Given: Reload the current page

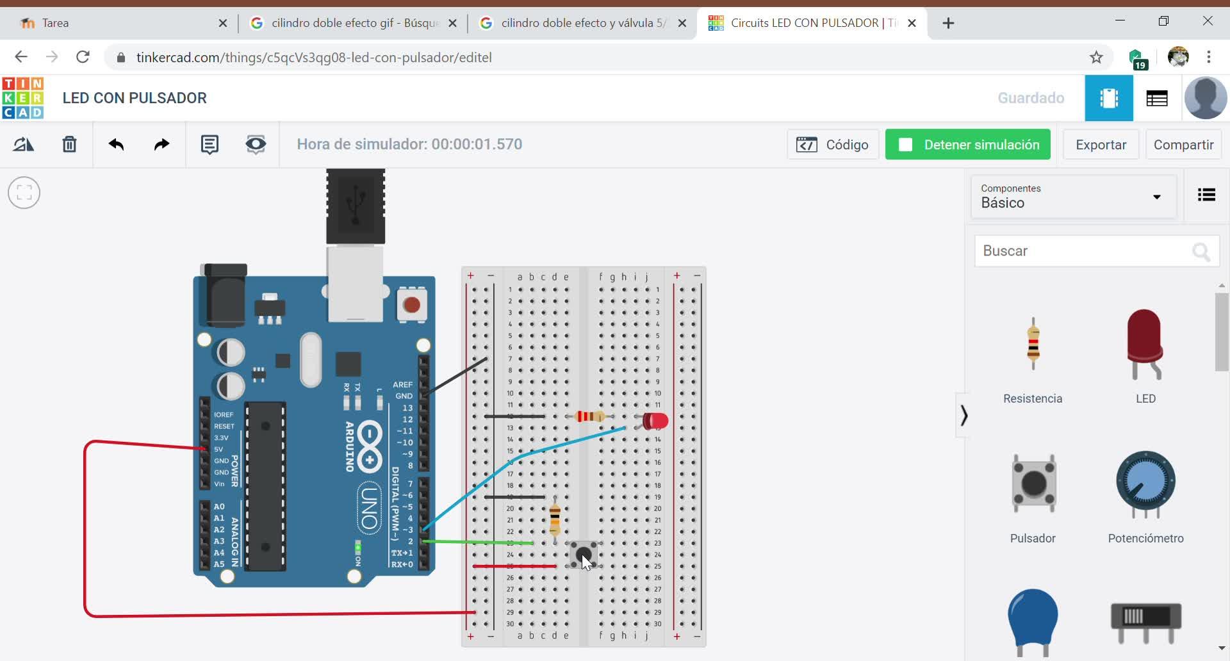Looking at the screenshot, I should point(83,57).
